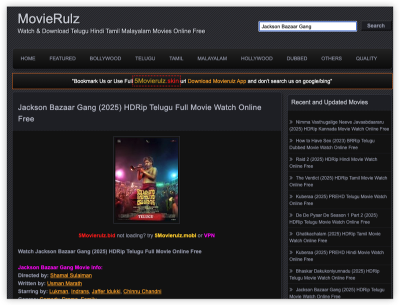400x306 pixels.
Task: Open director Shamal Sulaiman link
Action: coord(71,275)
